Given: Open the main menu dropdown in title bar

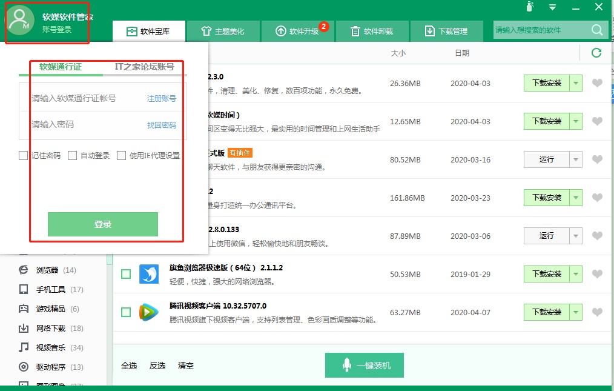Looking at the screenshot, I should pos(552,7).
